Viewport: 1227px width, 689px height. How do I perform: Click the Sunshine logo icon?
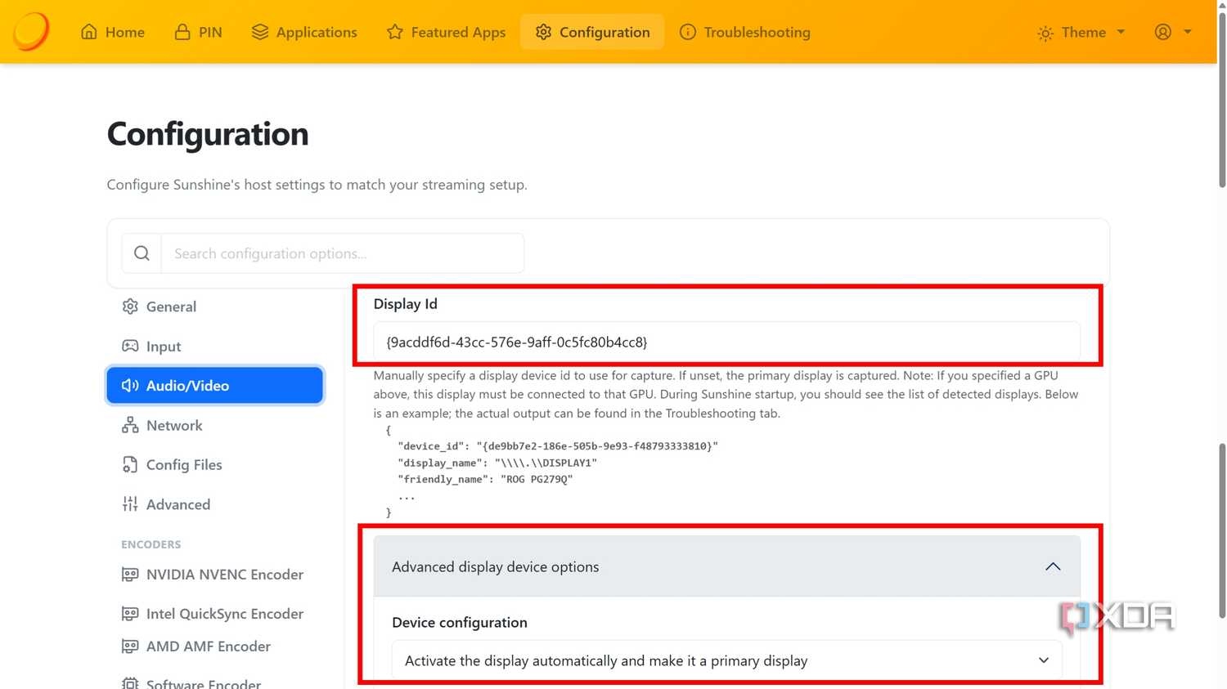pyautogui.click(x=31, y=31)
